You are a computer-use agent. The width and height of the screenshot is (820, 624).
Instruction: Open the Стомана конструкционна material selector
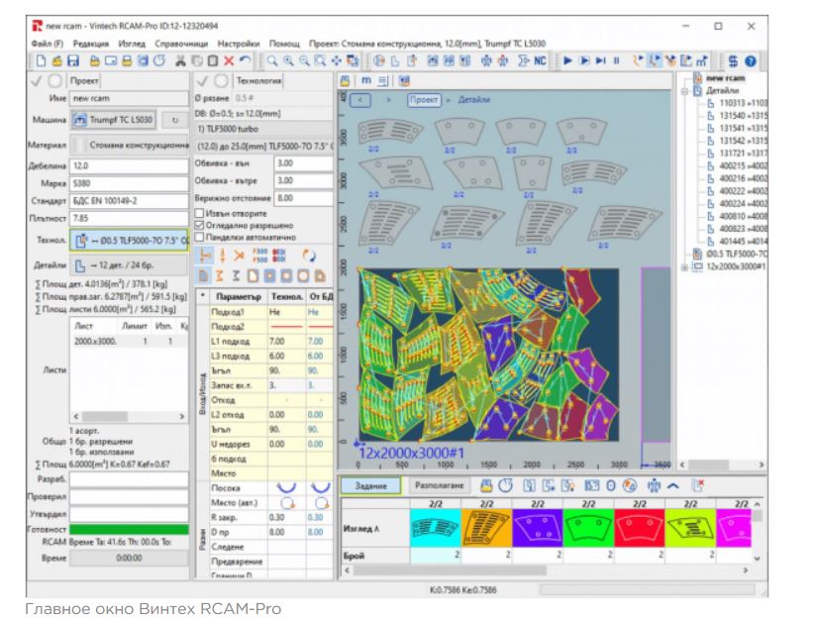pyautogui.click(x=129, y=145)
